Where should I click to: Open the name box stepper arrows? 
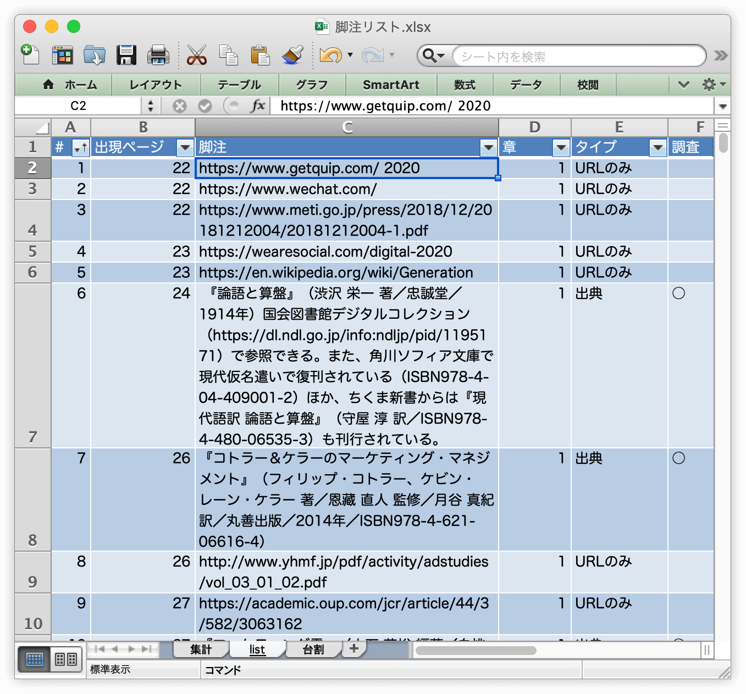pyautogui.click(x=150, y=106)
